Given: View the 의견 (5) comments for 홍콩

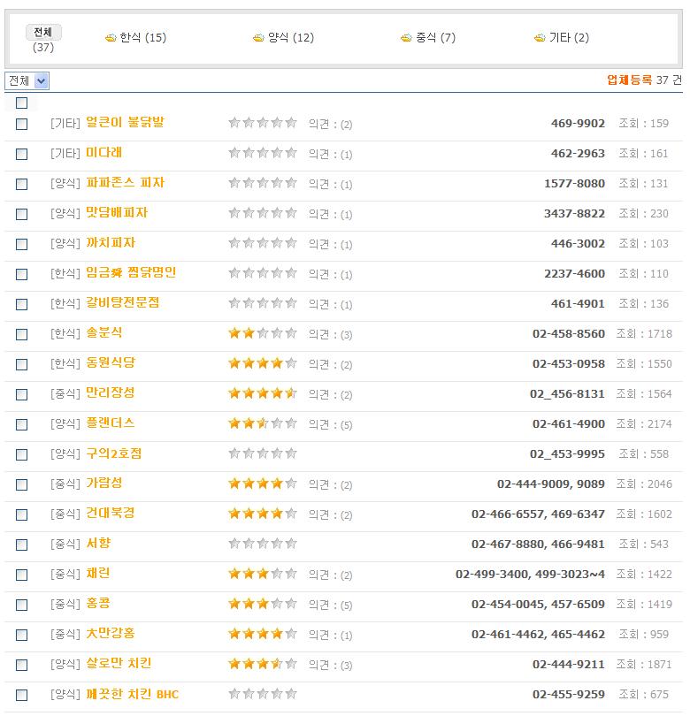Looking at the screenshot, I should [330, 606].
